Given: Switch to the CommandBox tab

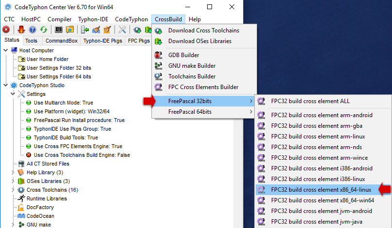Looking at the screenshot, I should tap(61, 41).
